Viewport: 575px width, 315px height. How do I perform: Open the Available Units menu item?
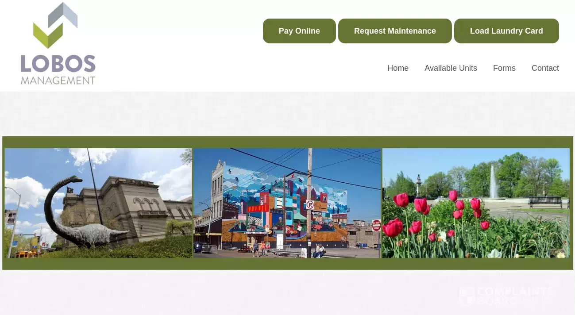coord(451,68)
